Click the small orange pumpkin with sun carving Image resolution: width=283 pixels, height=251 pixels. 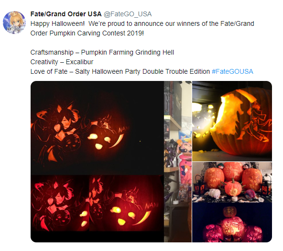coord(232,188)
